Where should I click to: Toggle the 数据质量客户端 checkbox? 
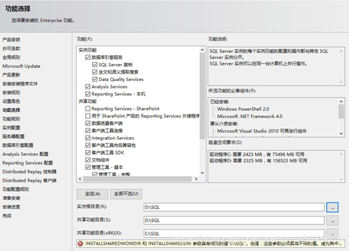pyautogui.click(x=88, y=123)
